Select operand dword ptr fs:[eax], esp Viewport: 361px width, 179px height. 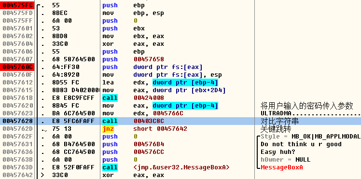pos(178,75)
